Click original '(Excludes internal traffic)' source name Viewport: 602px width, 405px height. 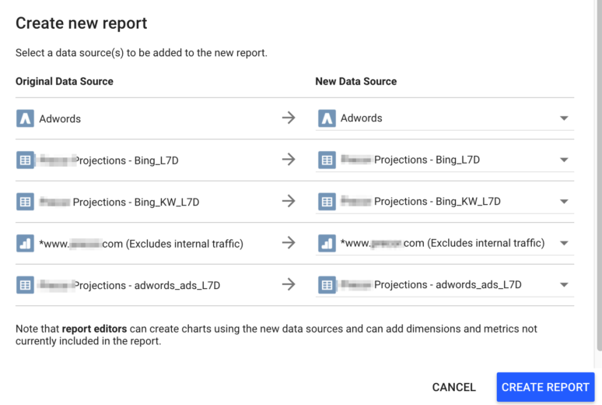click(x=141, y=244)
